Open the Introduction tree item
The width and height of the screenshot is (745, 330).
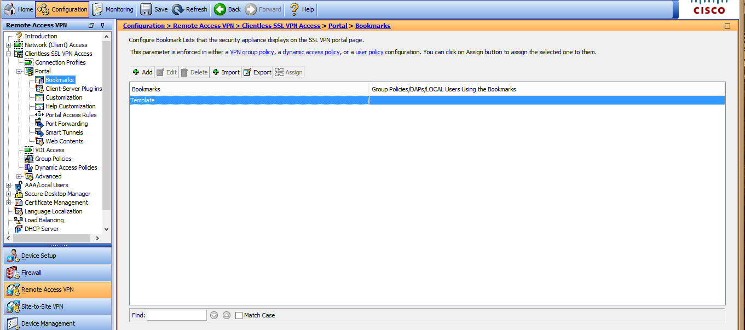click(x=41, y=36)
